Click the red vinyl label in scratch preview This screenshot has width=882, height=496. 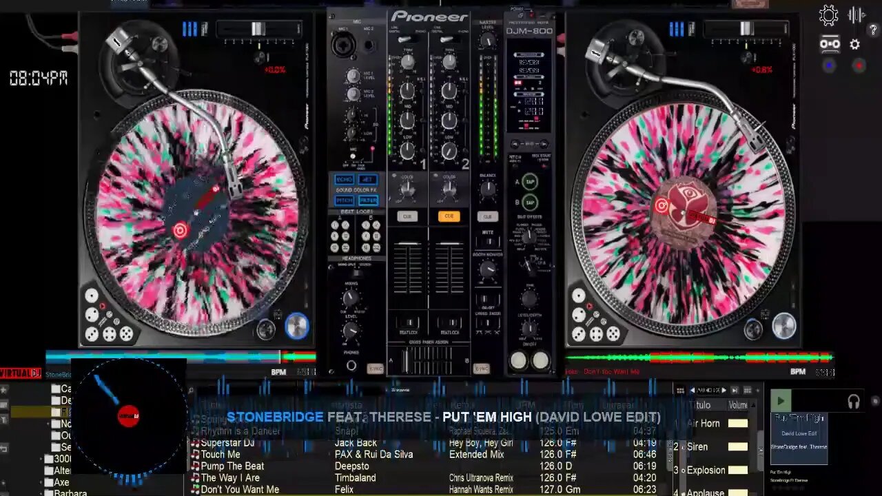point(128,416)
